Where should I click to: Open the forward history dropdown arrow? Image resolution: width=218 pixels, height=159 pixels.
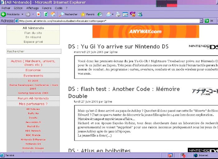pos(33,14)
